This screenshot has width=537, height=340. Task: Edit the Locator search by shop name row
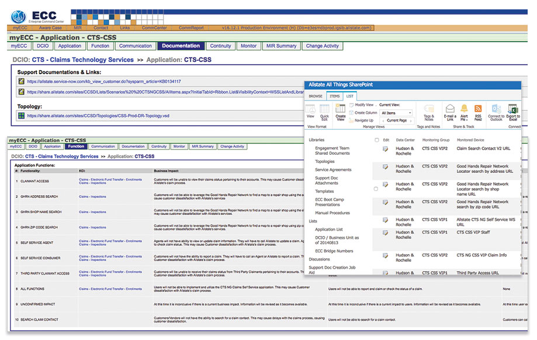[385, 185]
